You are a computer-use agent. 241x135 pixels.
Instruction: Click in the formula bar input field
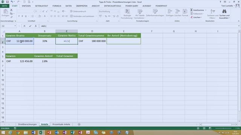(x=138, y=26)
